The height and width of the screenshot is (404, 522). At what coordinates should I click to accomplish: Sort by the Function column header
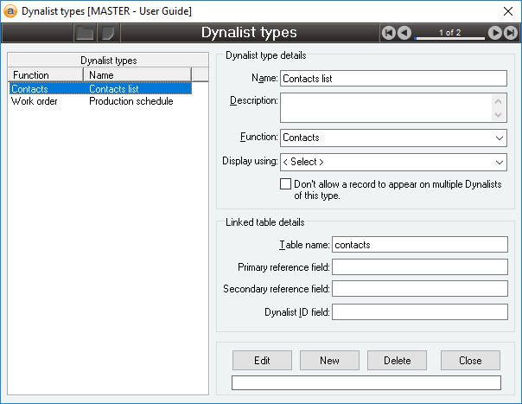(45, 75)
